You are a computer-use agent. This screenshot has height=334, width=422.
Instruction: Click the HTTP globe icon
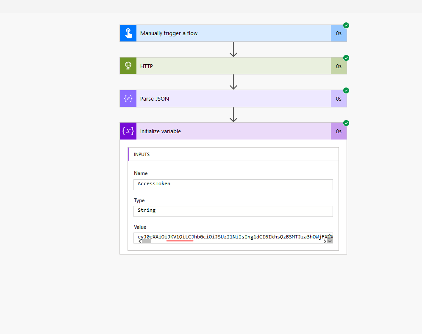click(128, 66)
